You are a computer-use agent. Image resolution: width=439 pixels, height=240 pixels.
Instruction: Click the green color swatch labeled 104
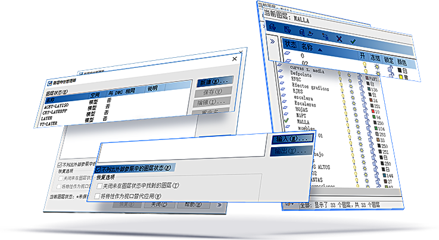[x=376, y=128]
